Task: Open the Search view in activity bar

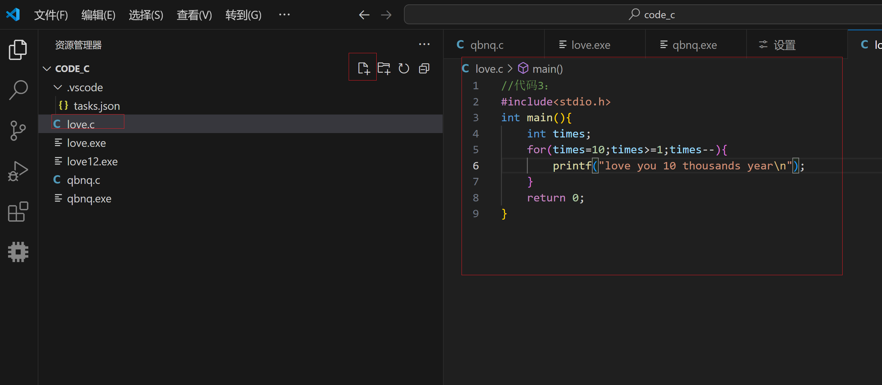Action: point(18,90)
